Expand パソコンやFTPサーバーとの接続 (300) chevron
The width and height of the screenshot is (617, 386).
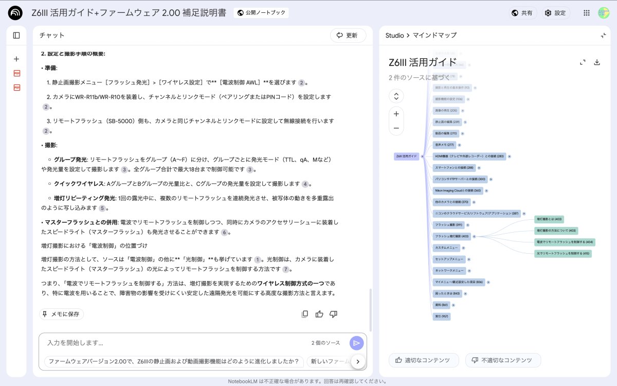491,179
